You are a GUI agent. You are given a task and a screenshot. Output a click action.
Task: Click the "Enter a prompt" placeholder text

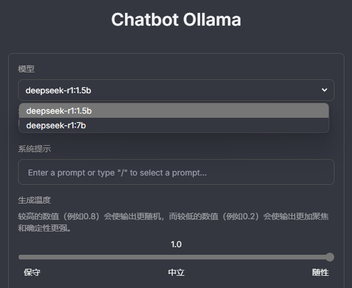(117, 173)
